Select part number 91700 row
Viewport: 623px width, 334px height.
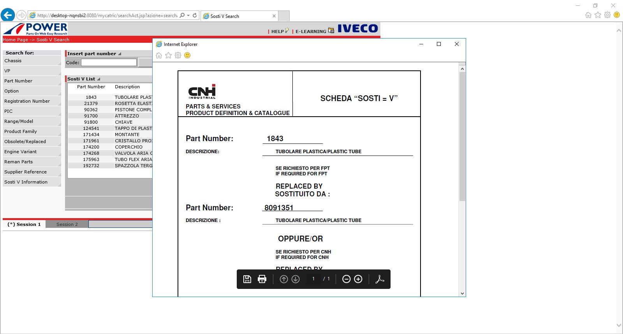click(x=110, y=116)
